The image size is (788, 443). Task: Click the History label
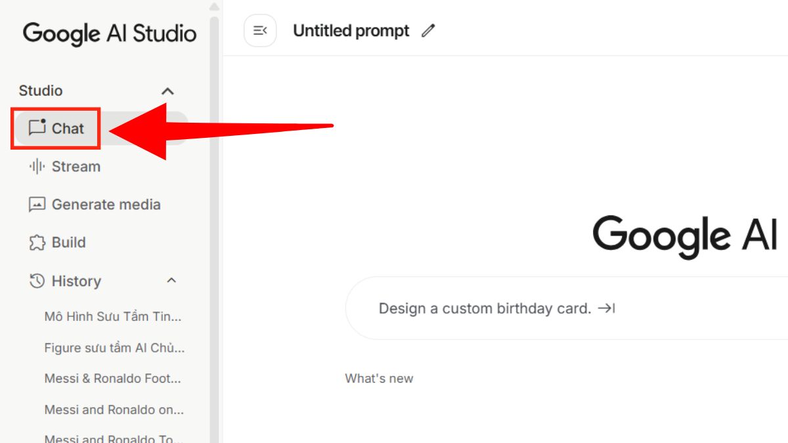coord(76,281)
